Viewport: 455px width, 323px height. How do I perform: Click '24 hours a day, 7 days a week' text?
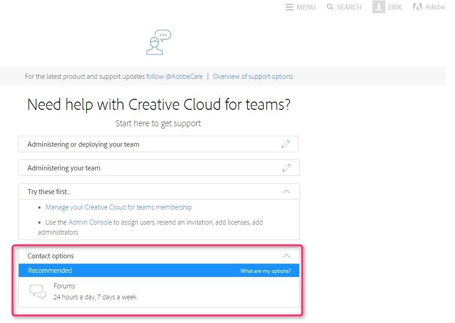[95, 297]
